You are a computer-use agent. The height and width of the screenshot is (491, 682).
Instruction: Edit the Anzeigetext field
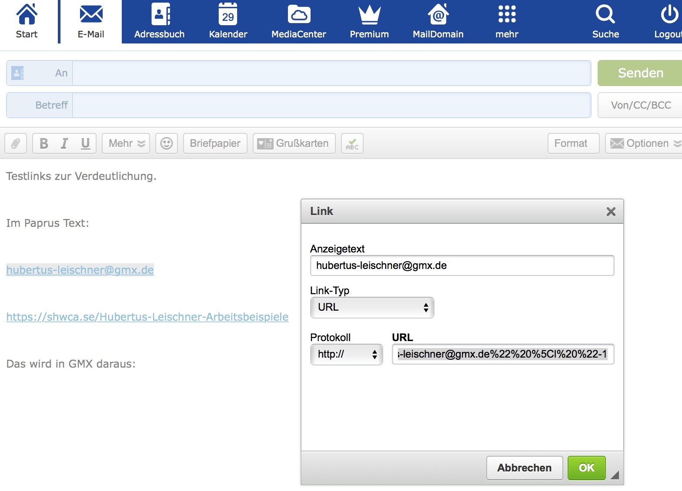pyautogui.click(x=462, y=265)
